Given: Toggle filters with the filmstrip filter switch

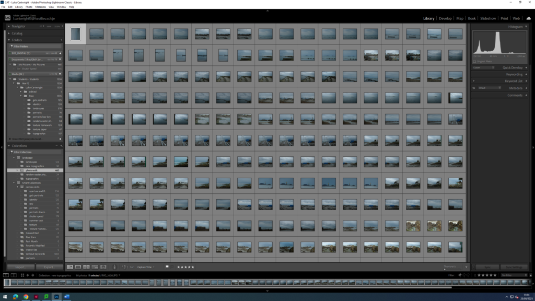Looking at the screenshot, I should click(531, 275).
